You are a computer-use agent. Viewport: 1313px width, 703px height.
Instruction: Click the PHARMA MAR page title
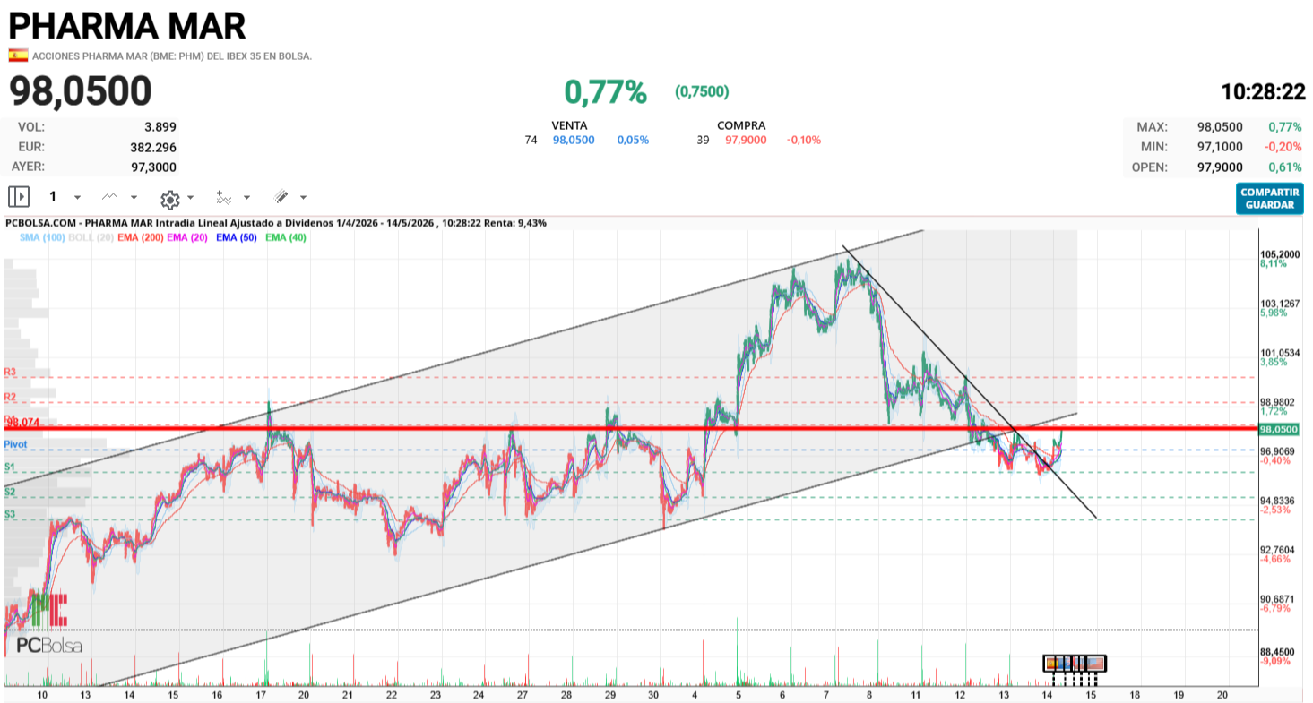pos(127,26)
